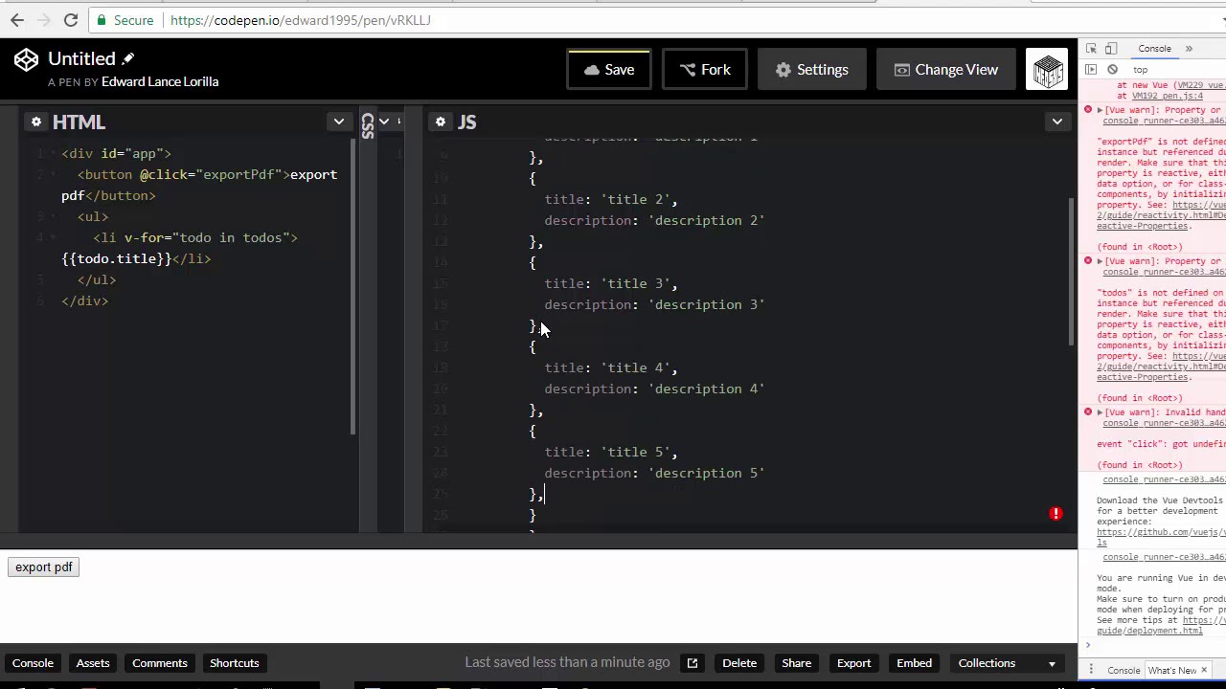Share this pen
This screenshot has width=1226, height=689.
click(796, 663)
